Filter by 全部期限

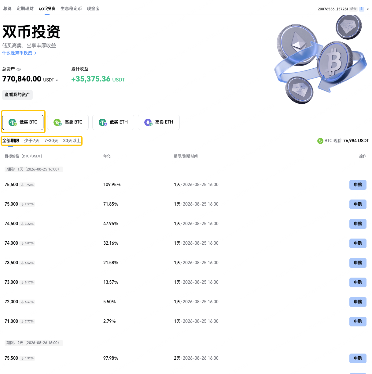[11, 141]
